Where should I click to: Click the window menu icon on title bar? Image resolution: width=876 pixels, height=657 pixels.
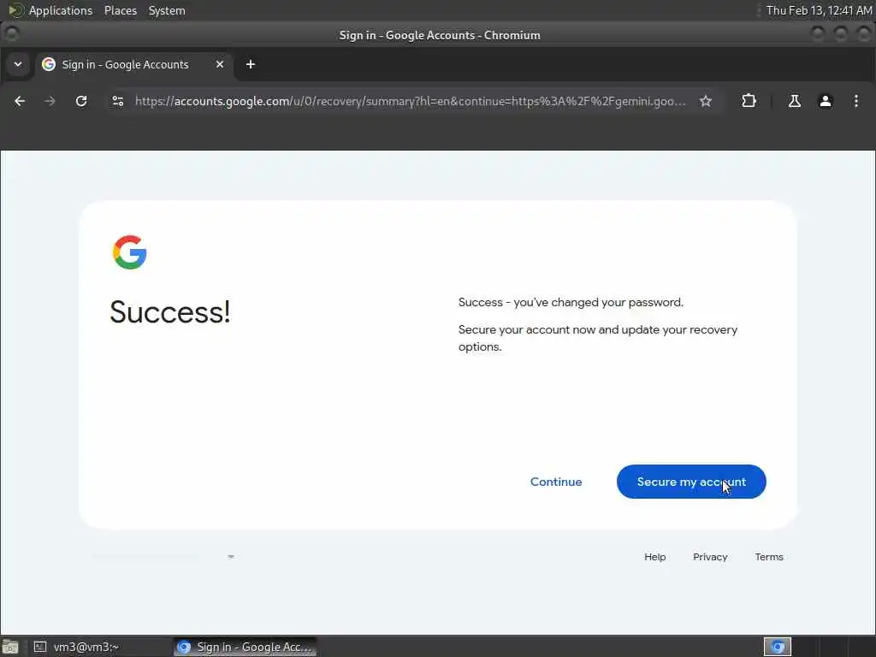pyautogui.click(x=11, y=34)
